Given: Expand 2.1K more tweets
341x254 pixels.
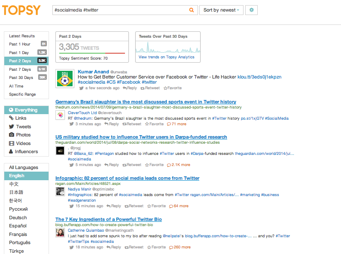Looking at the screenshot, I should coord(179,165).
